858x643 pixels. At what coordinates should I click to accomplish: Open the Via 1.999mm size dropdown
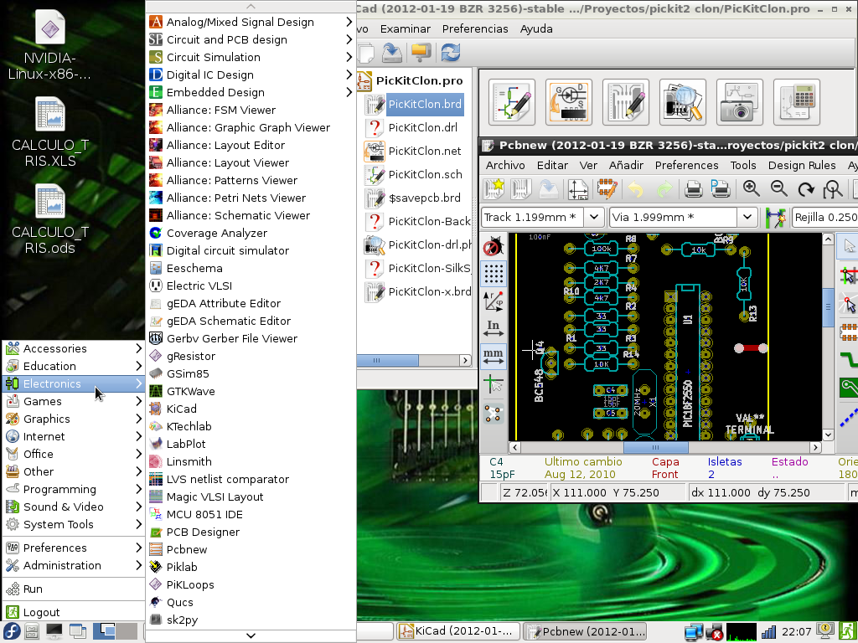click(747, 216)
